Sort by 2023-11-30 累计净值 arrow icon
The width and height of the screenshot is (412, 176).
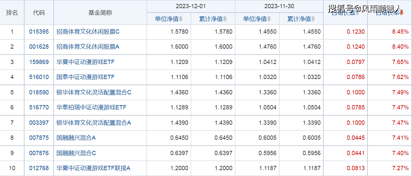[313, 19]
